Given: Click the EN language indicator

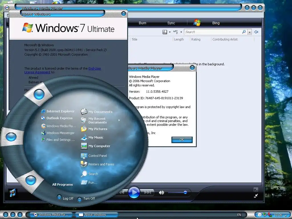Looking at the screenshot, I should pos(239,215).
